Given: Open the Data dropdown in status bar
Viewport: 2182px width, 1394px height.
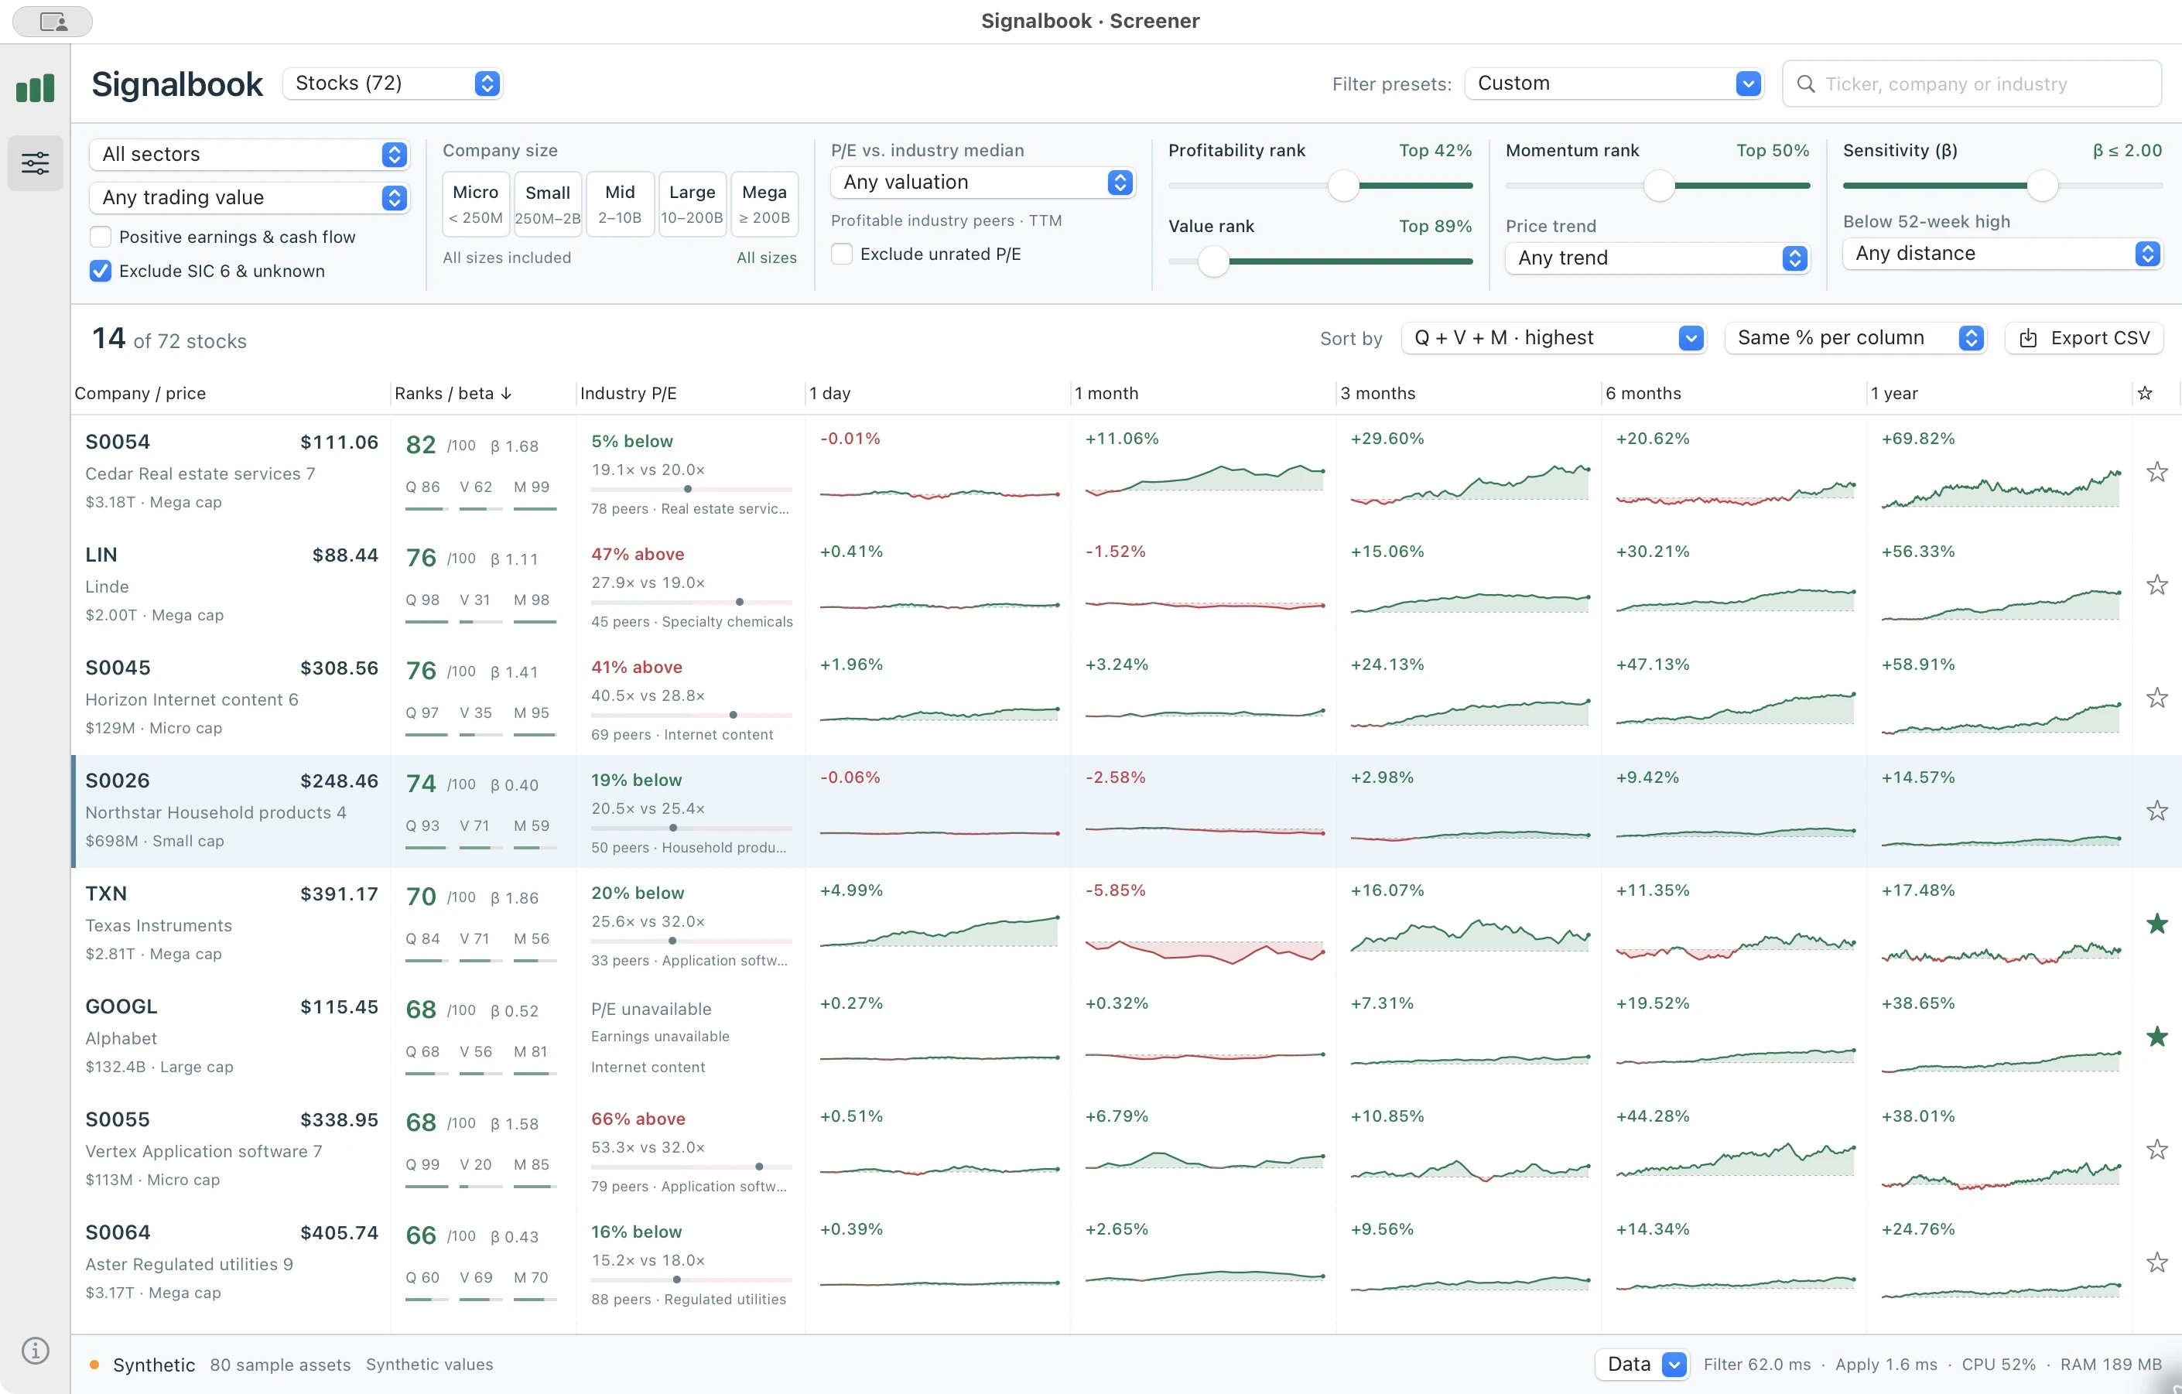Looking at the screenshot, I should click(1642, 1364).
